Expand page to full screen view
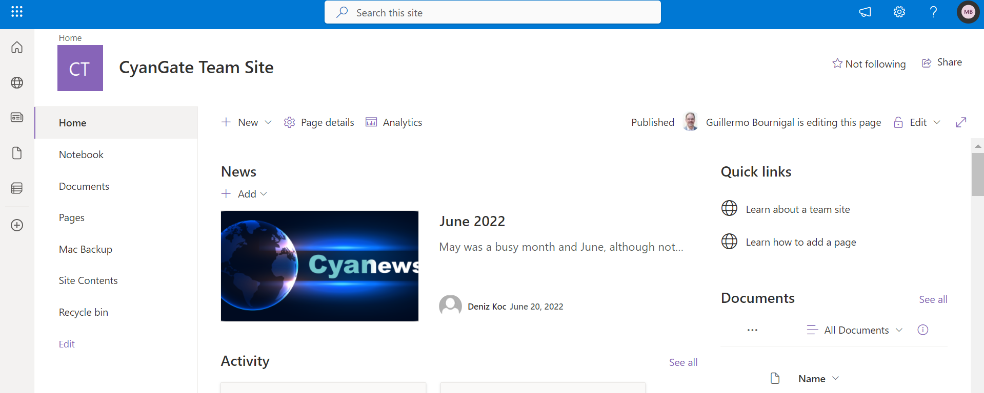Viewport: 984px width, 393px height. pos(961,122)
